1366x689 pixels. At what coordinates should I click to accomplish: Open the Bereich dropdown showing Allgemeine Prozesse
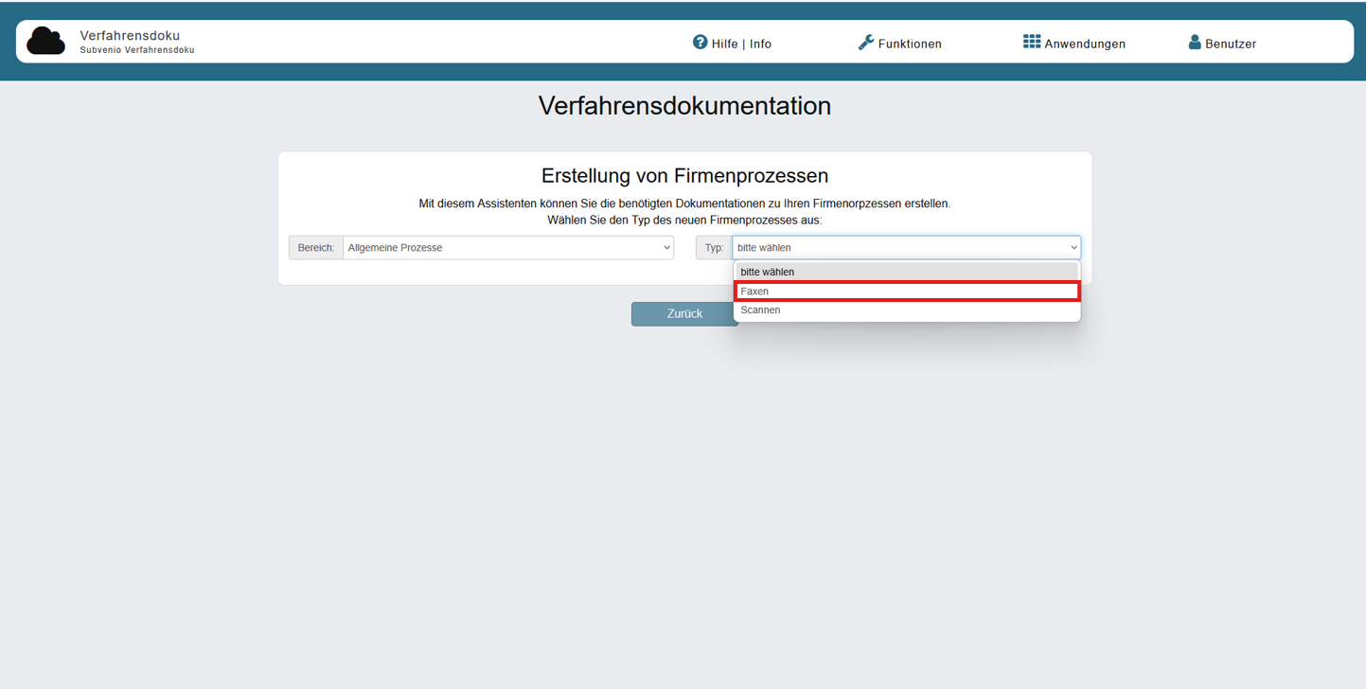point(508,248)
